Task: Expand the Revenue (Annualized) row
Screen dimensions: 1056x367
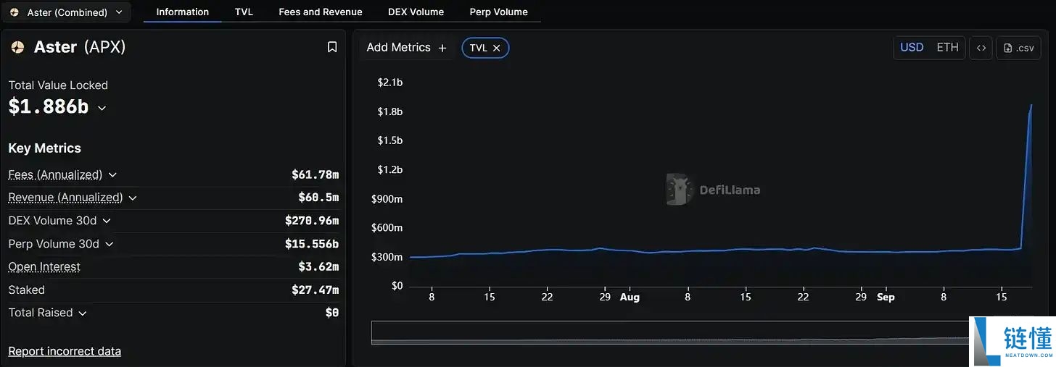Action: pos(133,198)
